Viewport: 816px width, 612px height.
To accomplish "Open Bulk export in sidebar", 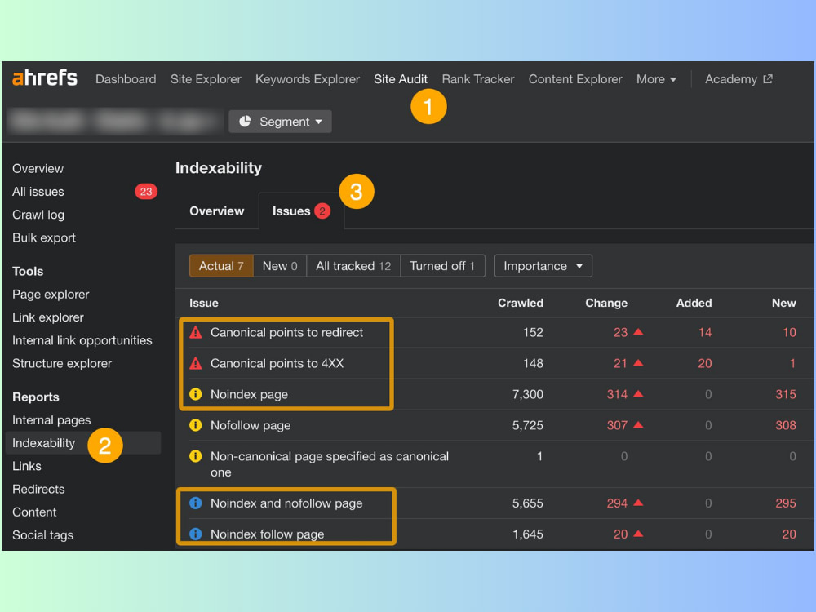I will (44, 237).
